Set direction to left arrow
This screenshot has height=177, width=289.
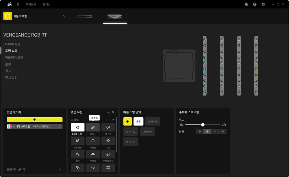point(200,131)
